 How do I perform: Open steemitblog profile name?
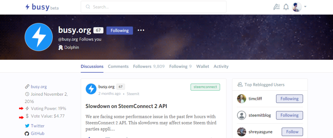click(x=260, y=115)
